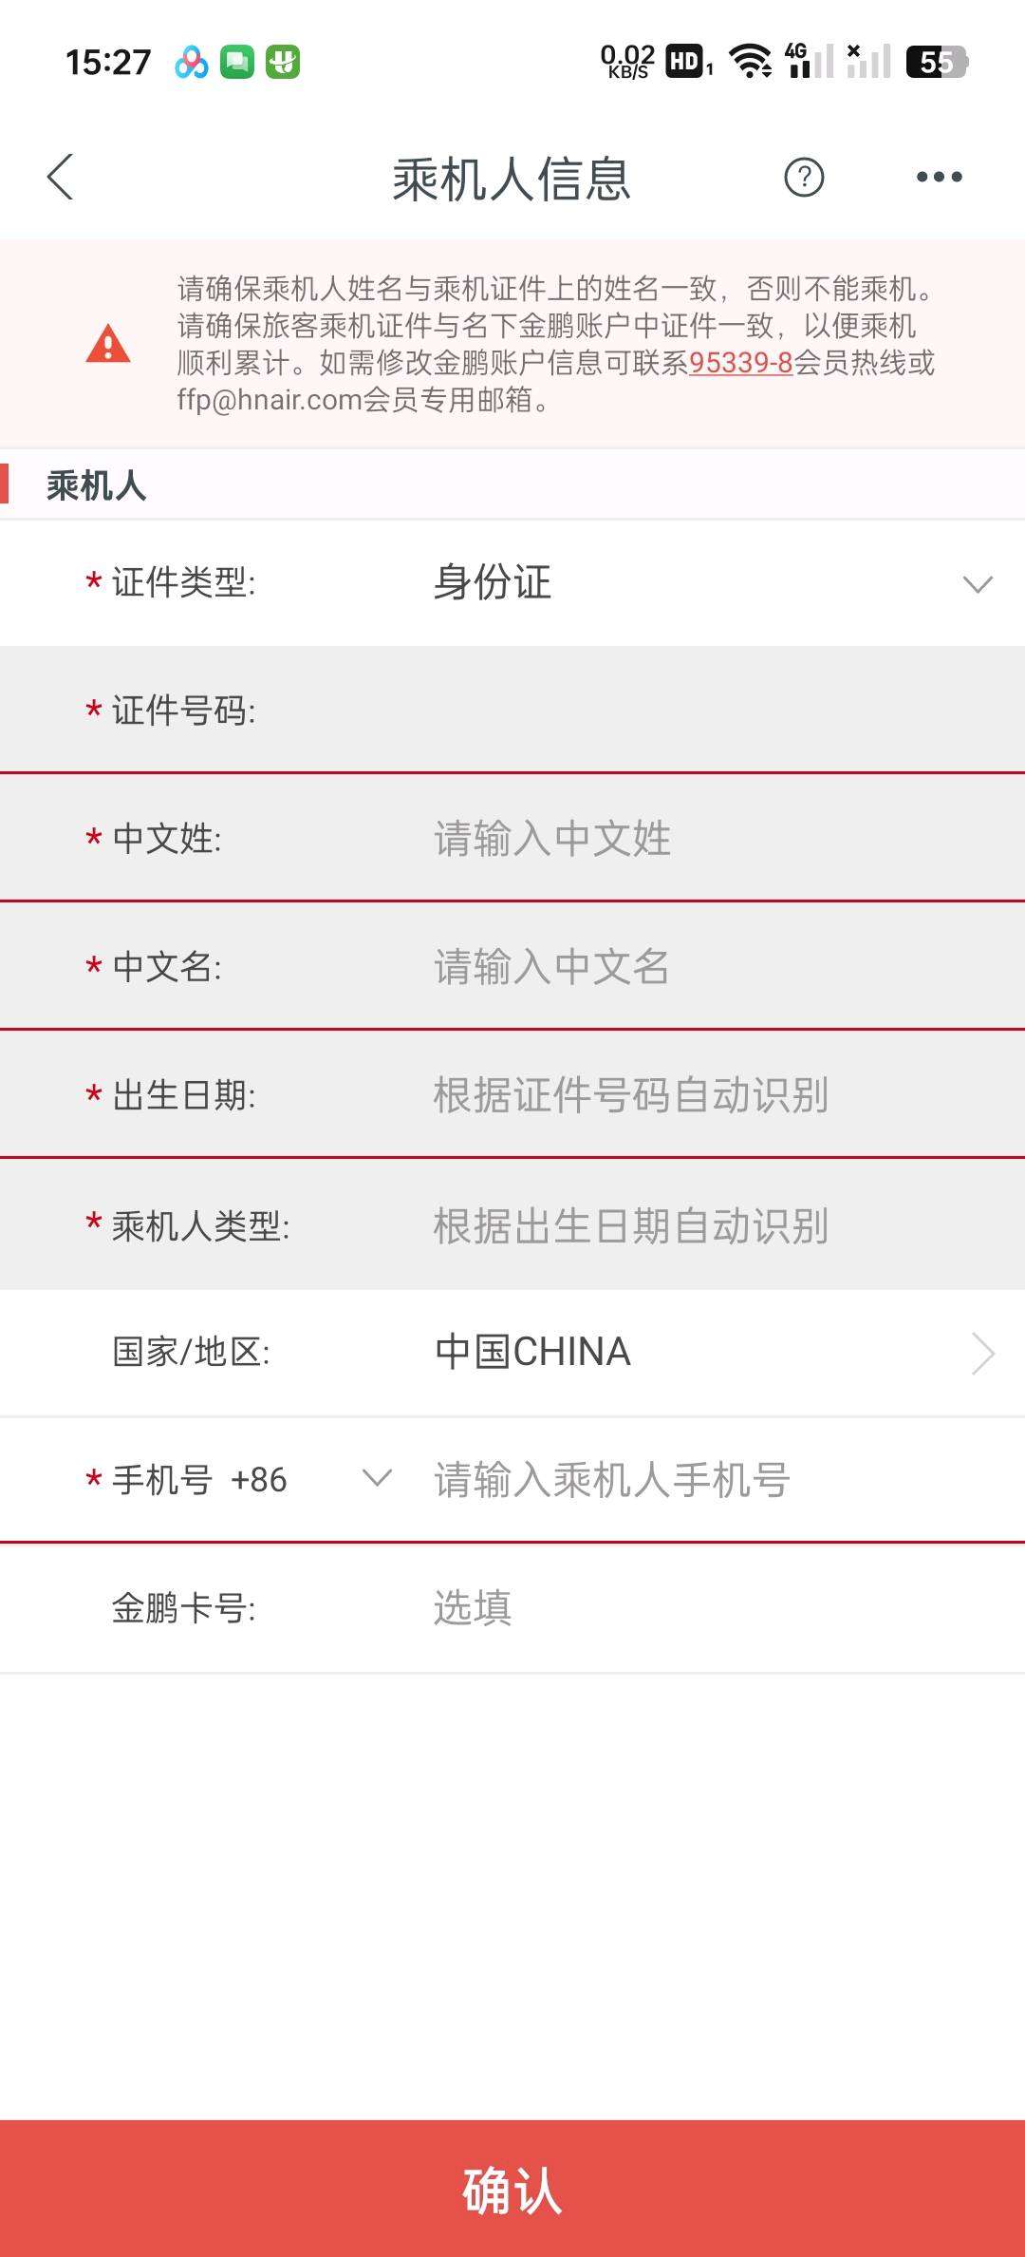Call the 95339-8 hotline link
The width and height of the screenshot is (1025, 2257).
[x=740, y=363]
